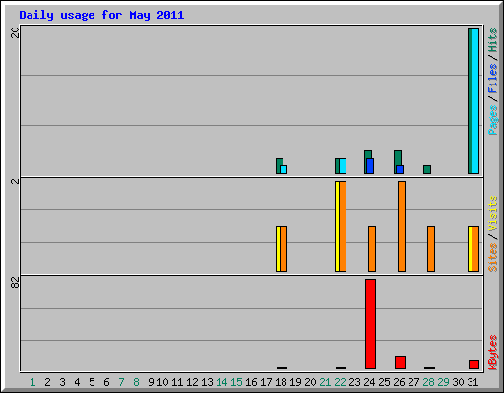Screen dimensions: 504x393
Task: Click the 'Hits' legend label
Action: [492, 40]
